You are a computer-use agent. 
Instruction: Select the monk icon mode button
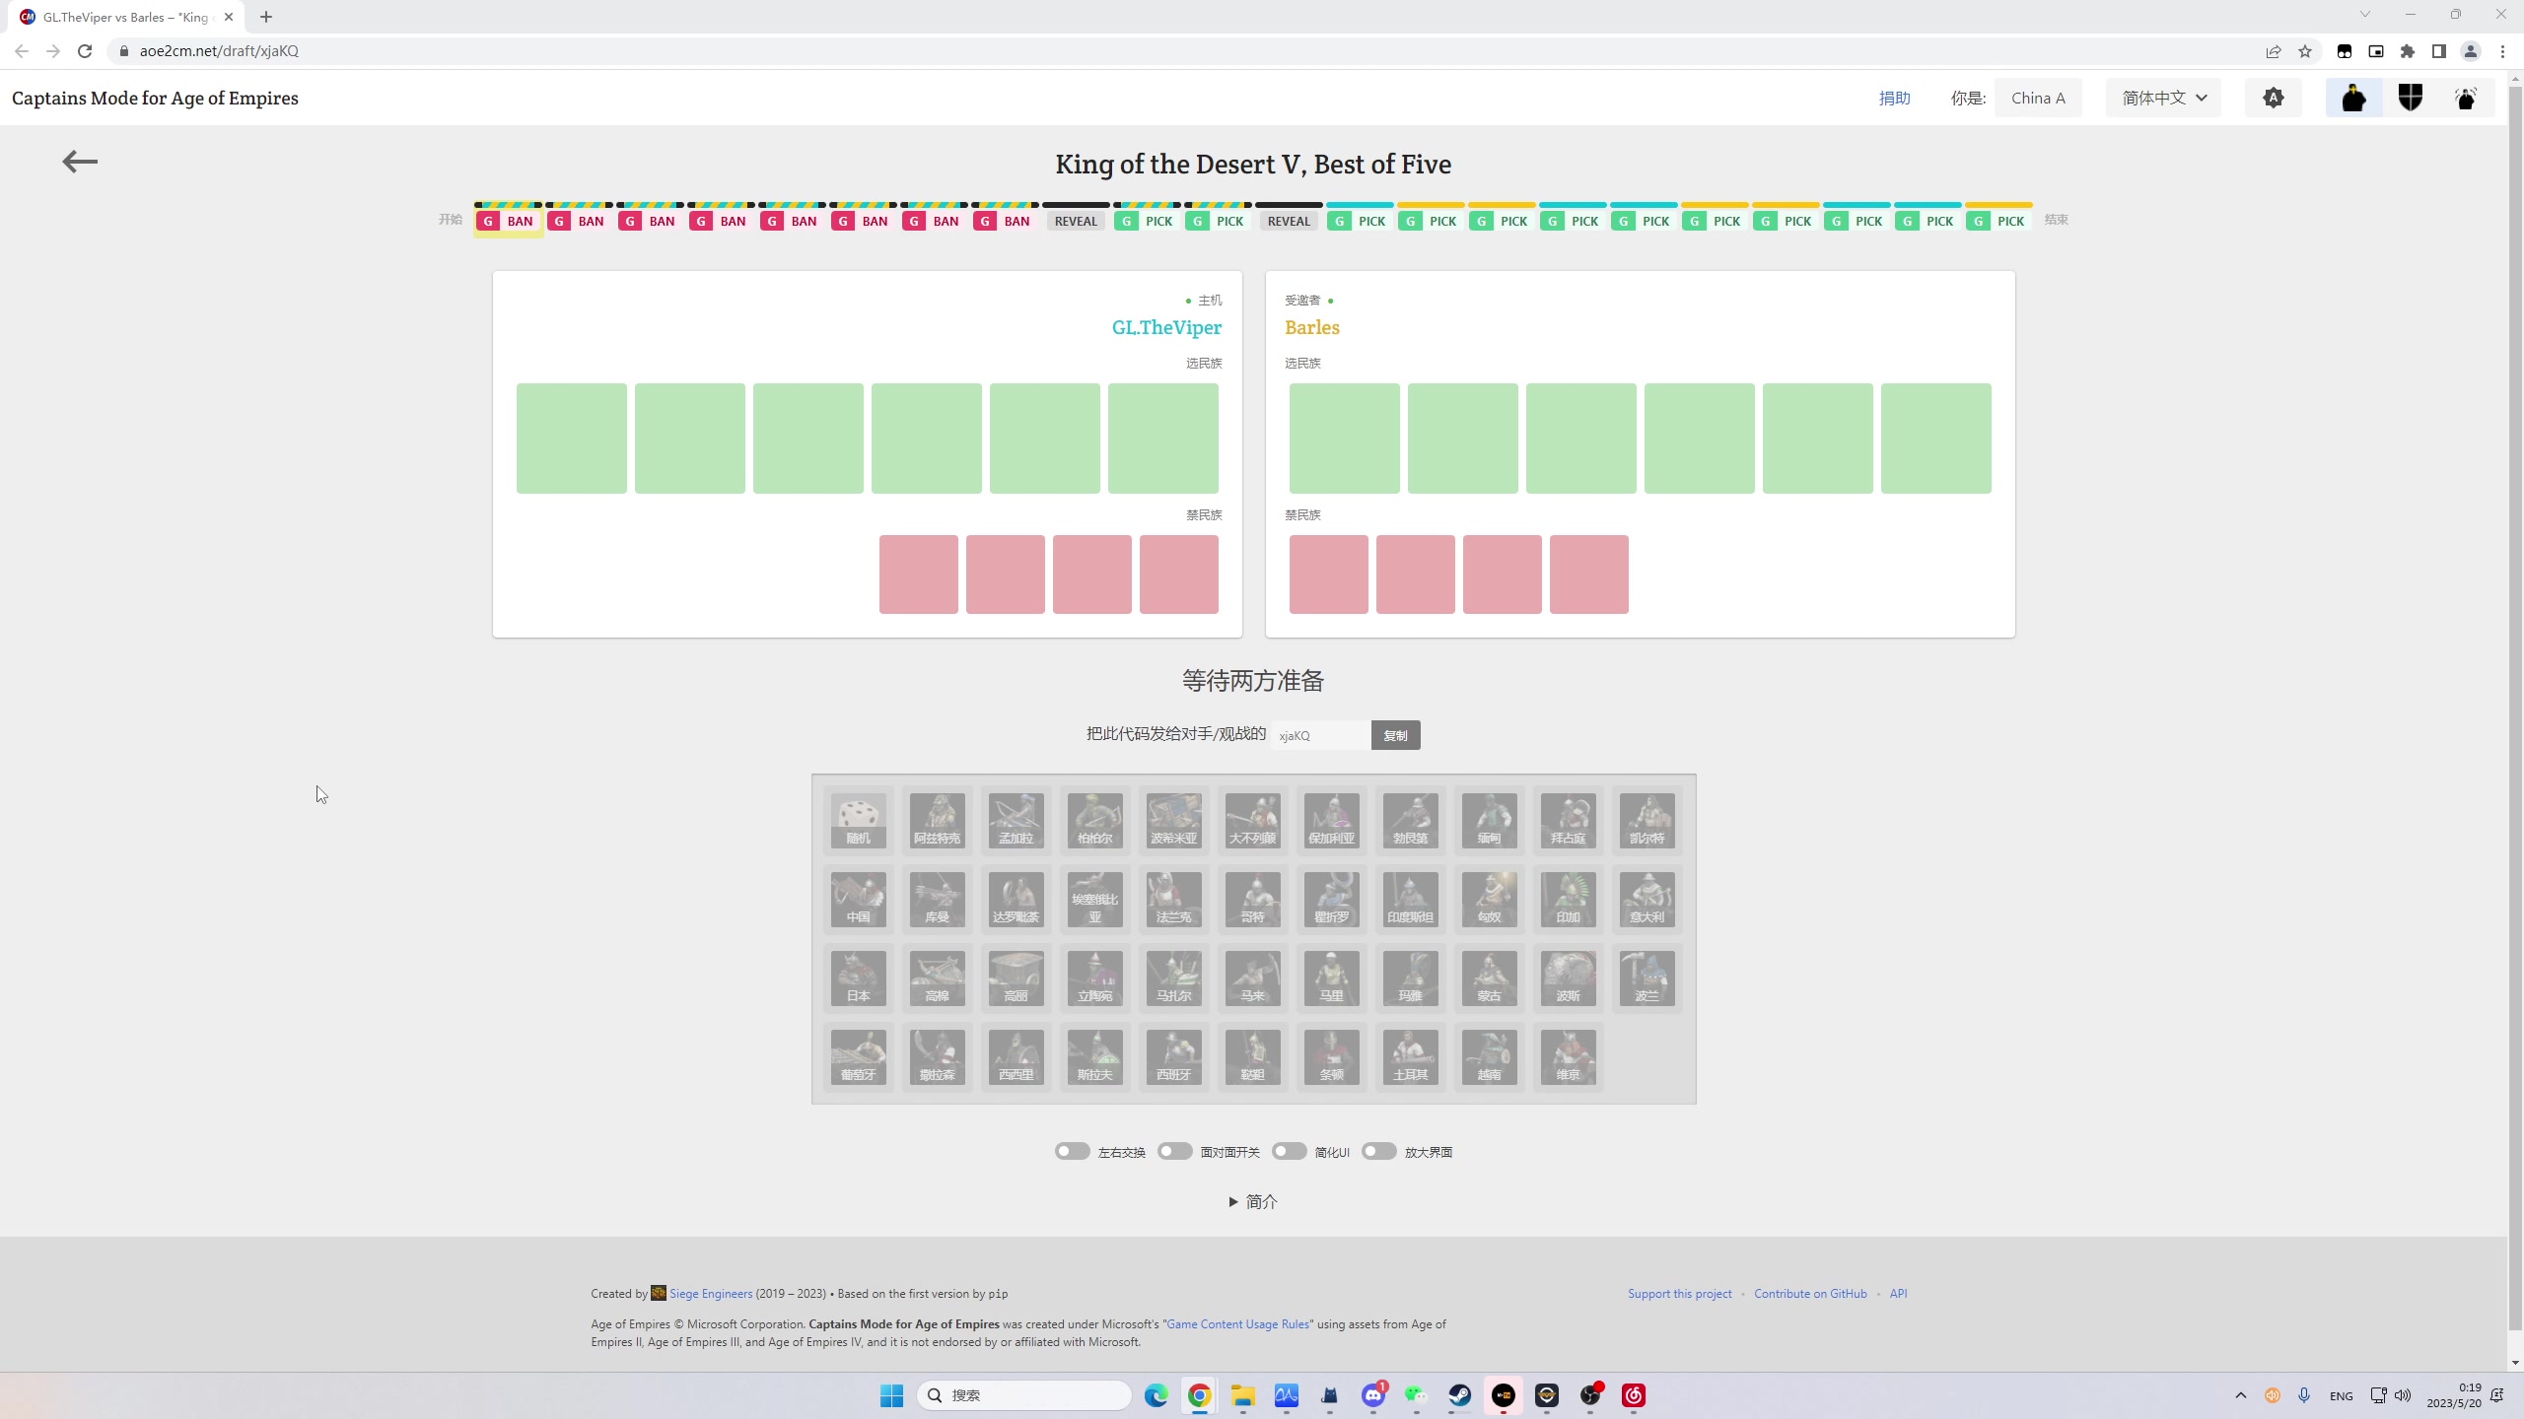(x=2353, y=98)
